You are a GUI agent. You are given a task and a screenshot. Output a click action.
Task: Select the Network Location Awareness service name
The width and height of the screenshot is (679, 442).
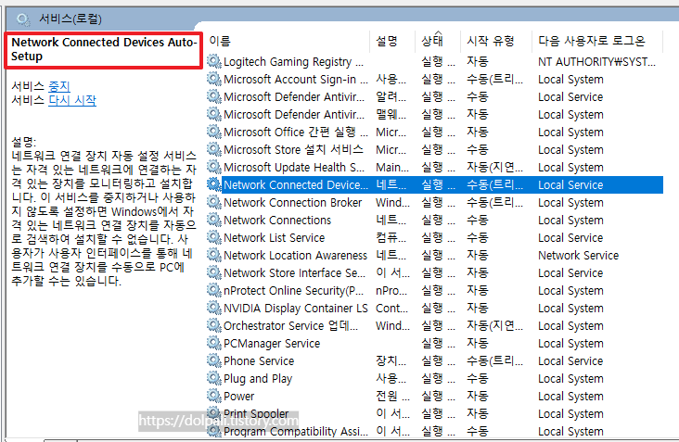(x=295, y=256)
